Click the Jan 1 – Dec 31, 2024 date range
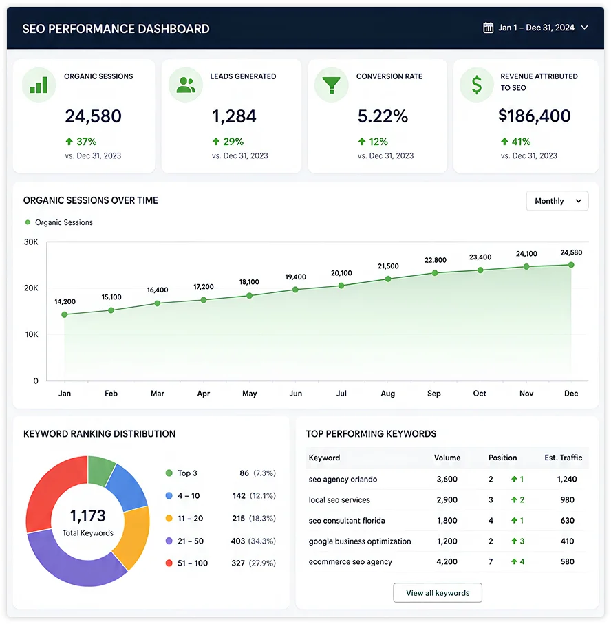The width and height of the screenshot is (611, 624). point(536,28)
